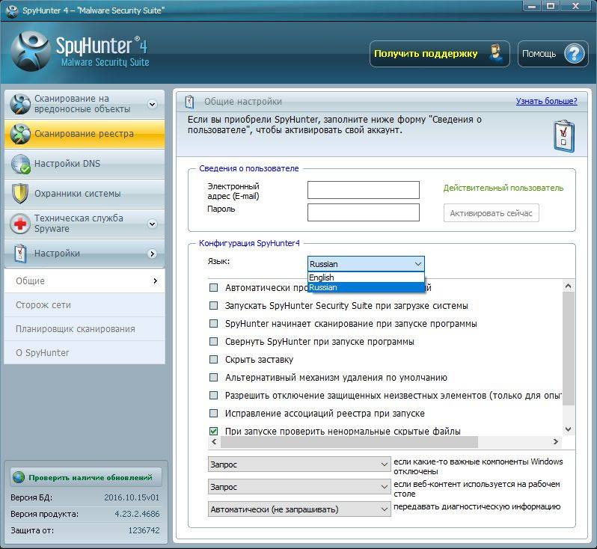Viewport: 597px width, 549px height.
Task: Click the Защита от value 1236742
Action: click(144, 530)
